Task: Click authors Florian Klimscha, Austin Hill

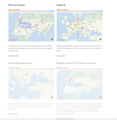Action: (65, 119)
